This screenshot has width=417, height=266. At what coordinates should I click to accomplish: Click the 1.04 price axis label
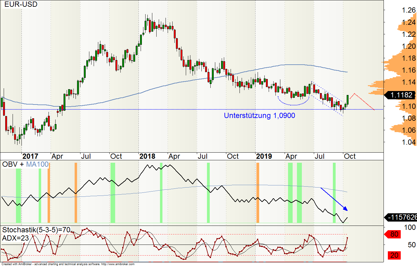pos(408,142)
